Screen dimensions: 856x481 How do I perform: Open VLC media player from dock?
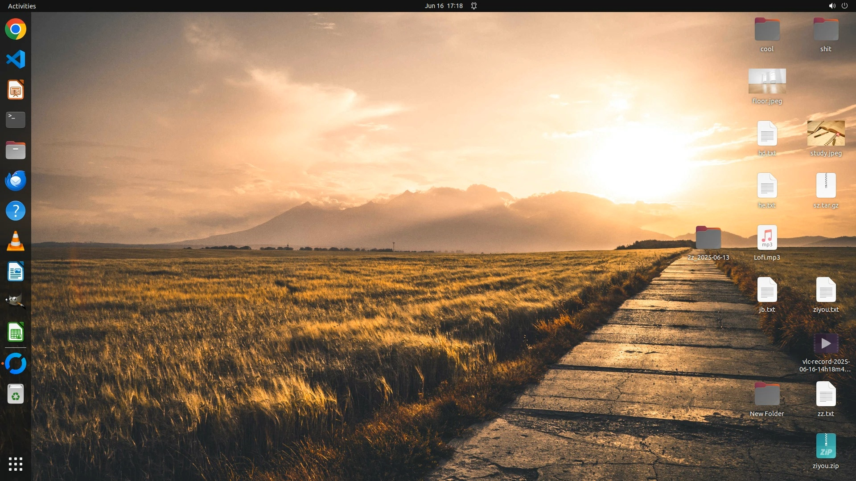(x=16, y=241)
